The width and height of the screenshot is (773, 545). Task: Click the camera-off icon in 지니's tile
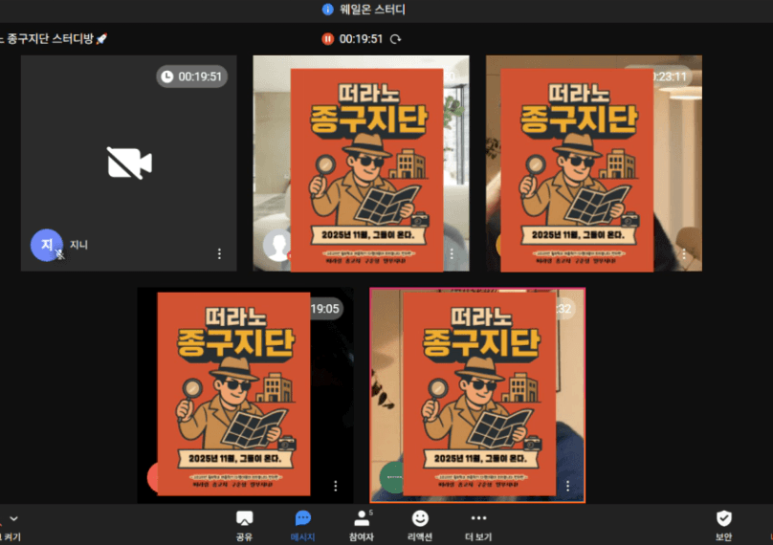129,163
